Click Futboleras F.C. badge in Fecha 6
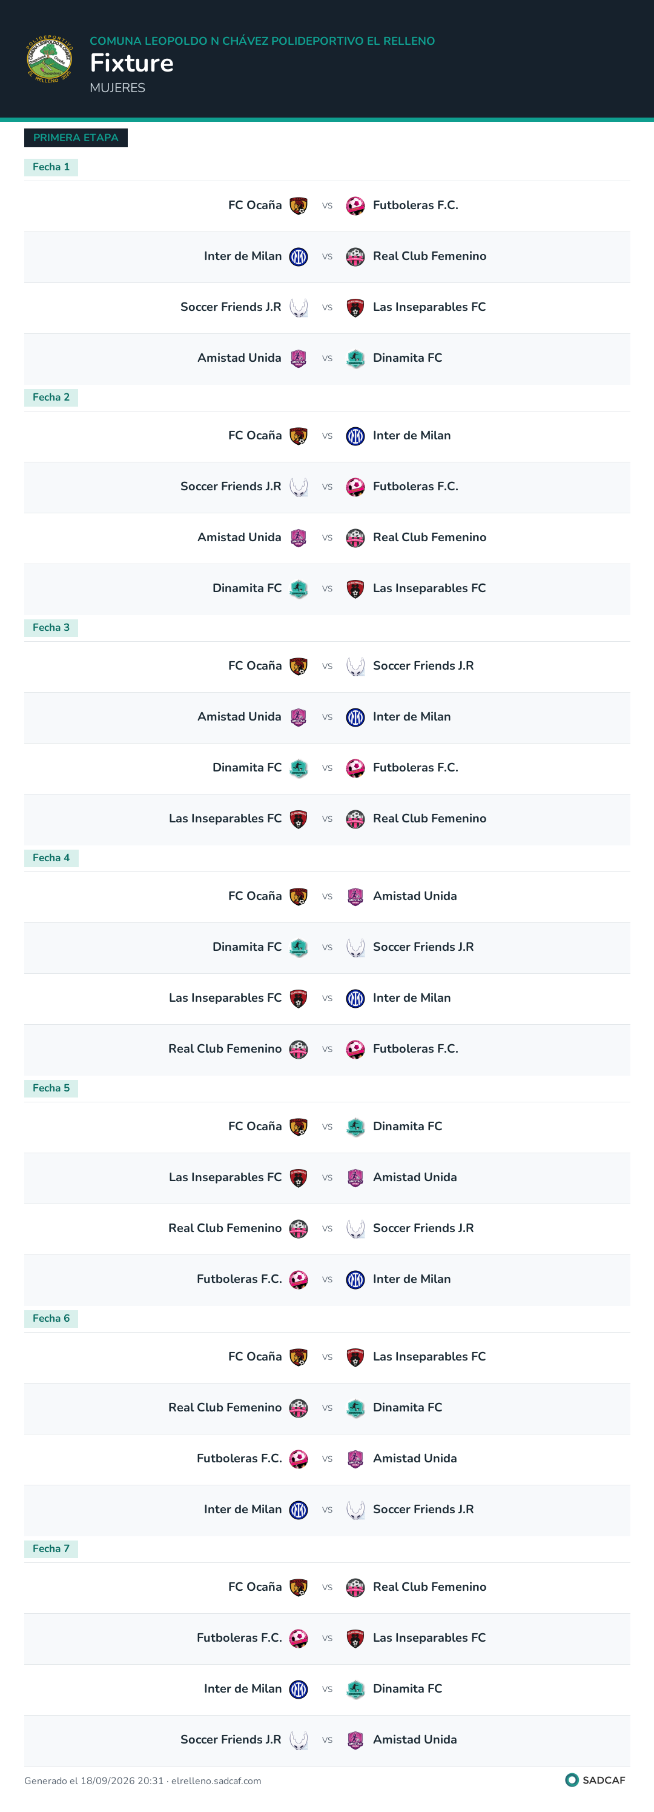Image resolution: width=654 pixels, height=1812 pixels. point(299,1459)
